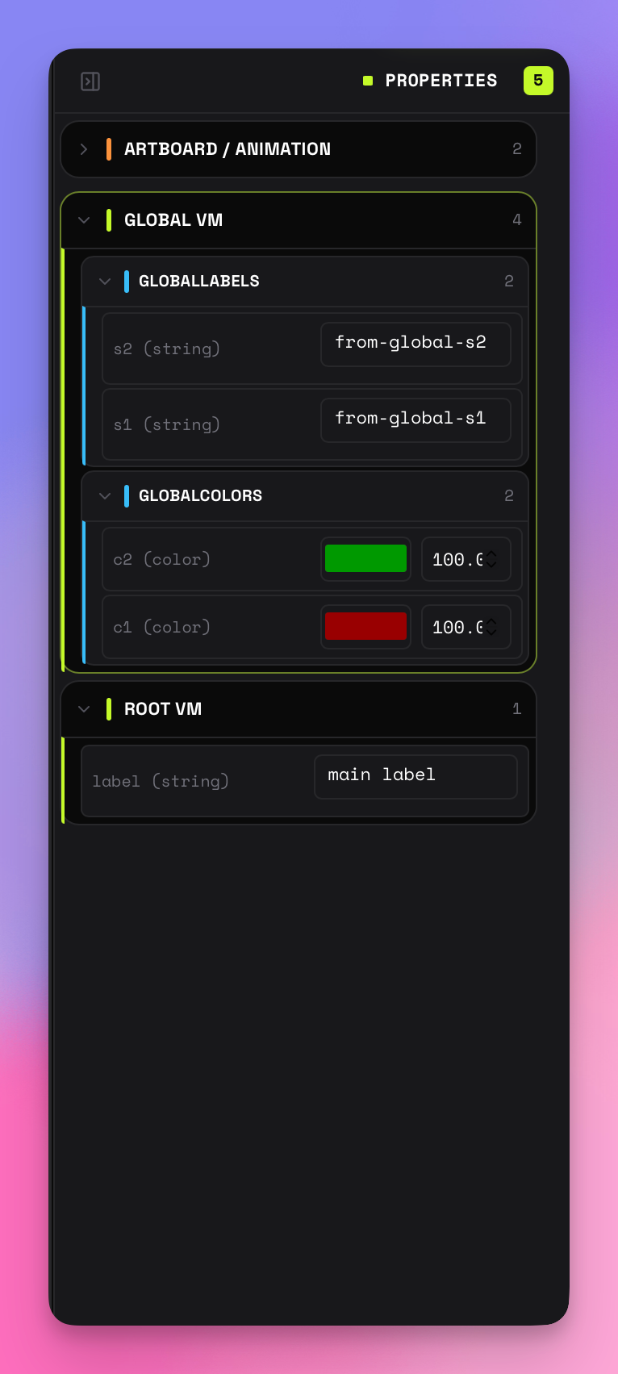Click the GlobalColors item count 2

coord(509,496)
